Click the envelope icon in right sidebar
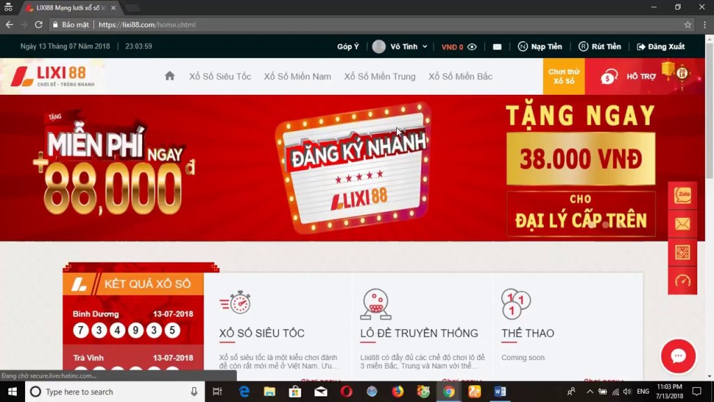The image size is (714, 402). [683, 224]
